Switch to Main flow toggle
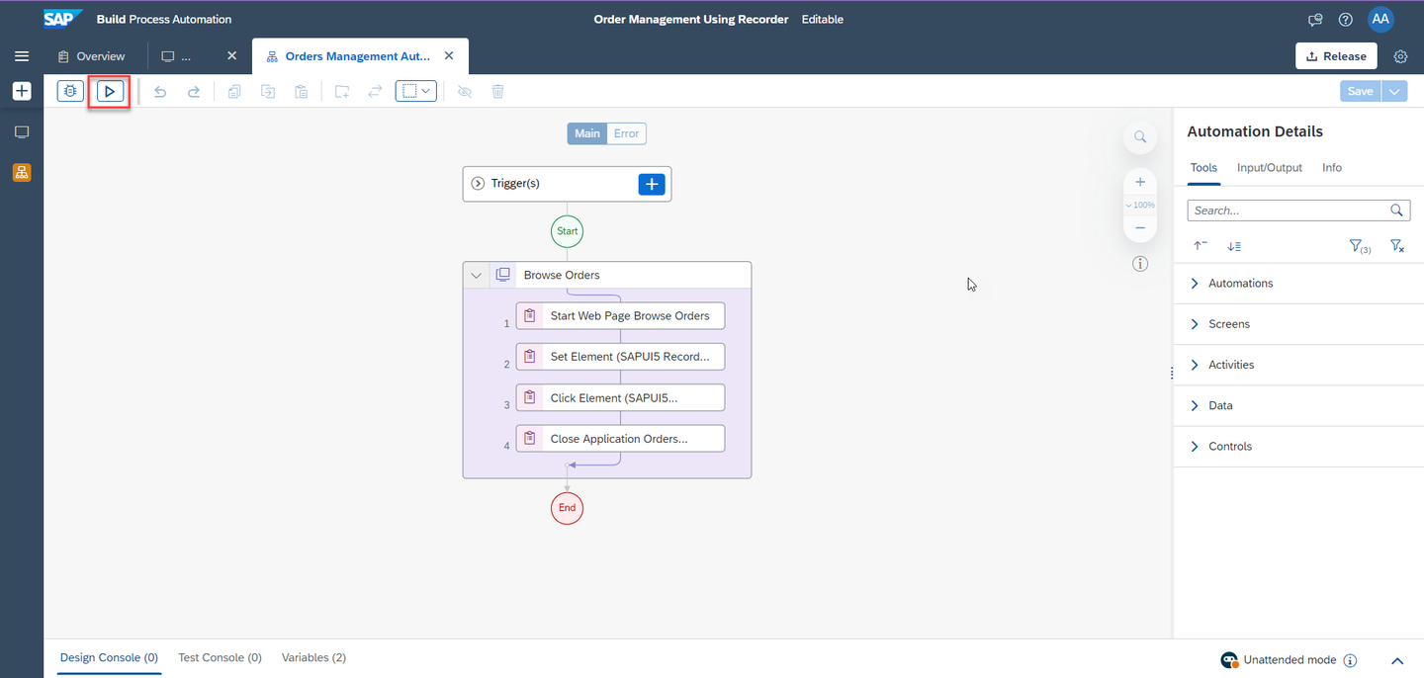The image size is (1424, 678). tap(587, 133)
